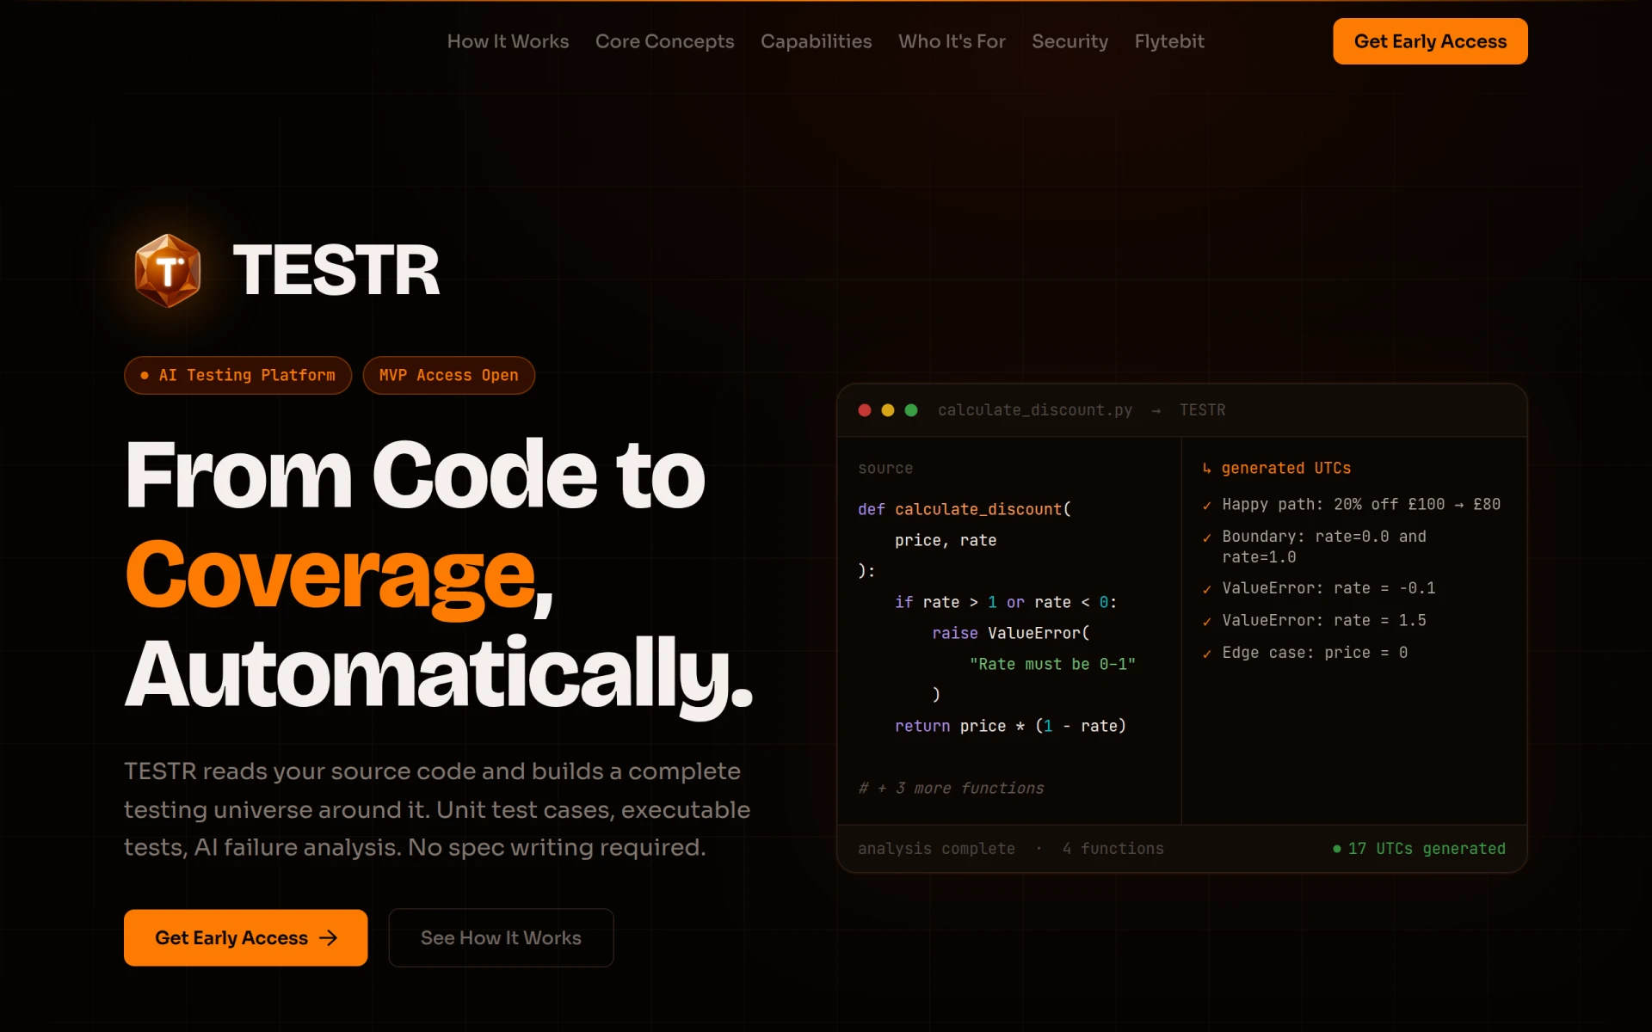Click checkmark beside Happy path test case

point(1207,505)
